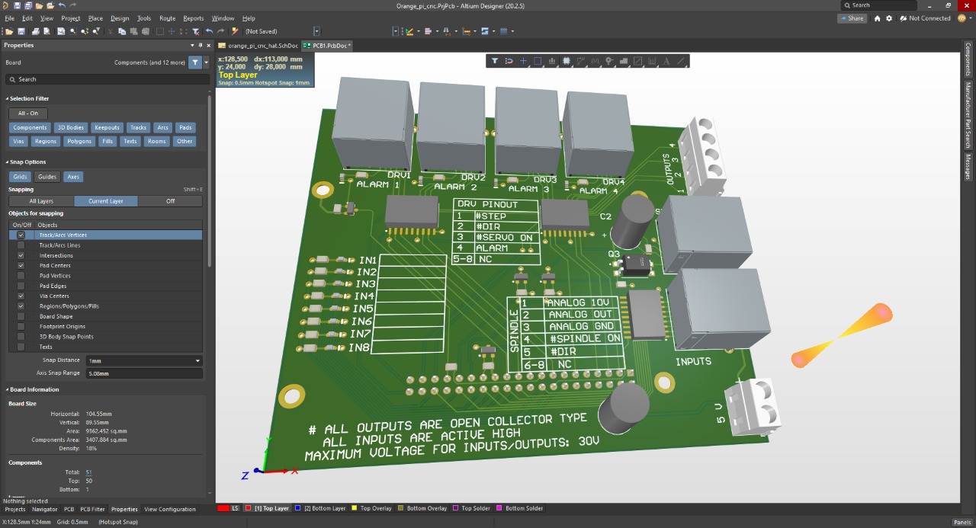Viewport: 976px width, 528px height.
Task: Click the red Top Layer color swatch
Action: pyautogui.click(x=247, y=508)
